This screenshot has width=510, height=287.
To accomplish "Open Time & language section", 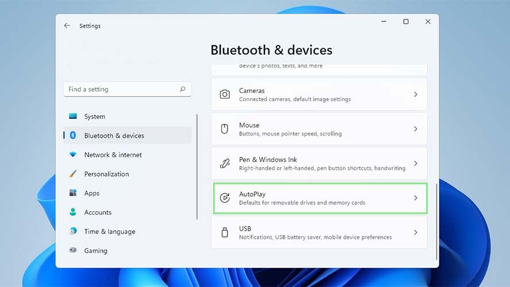I will coord(127,231).
